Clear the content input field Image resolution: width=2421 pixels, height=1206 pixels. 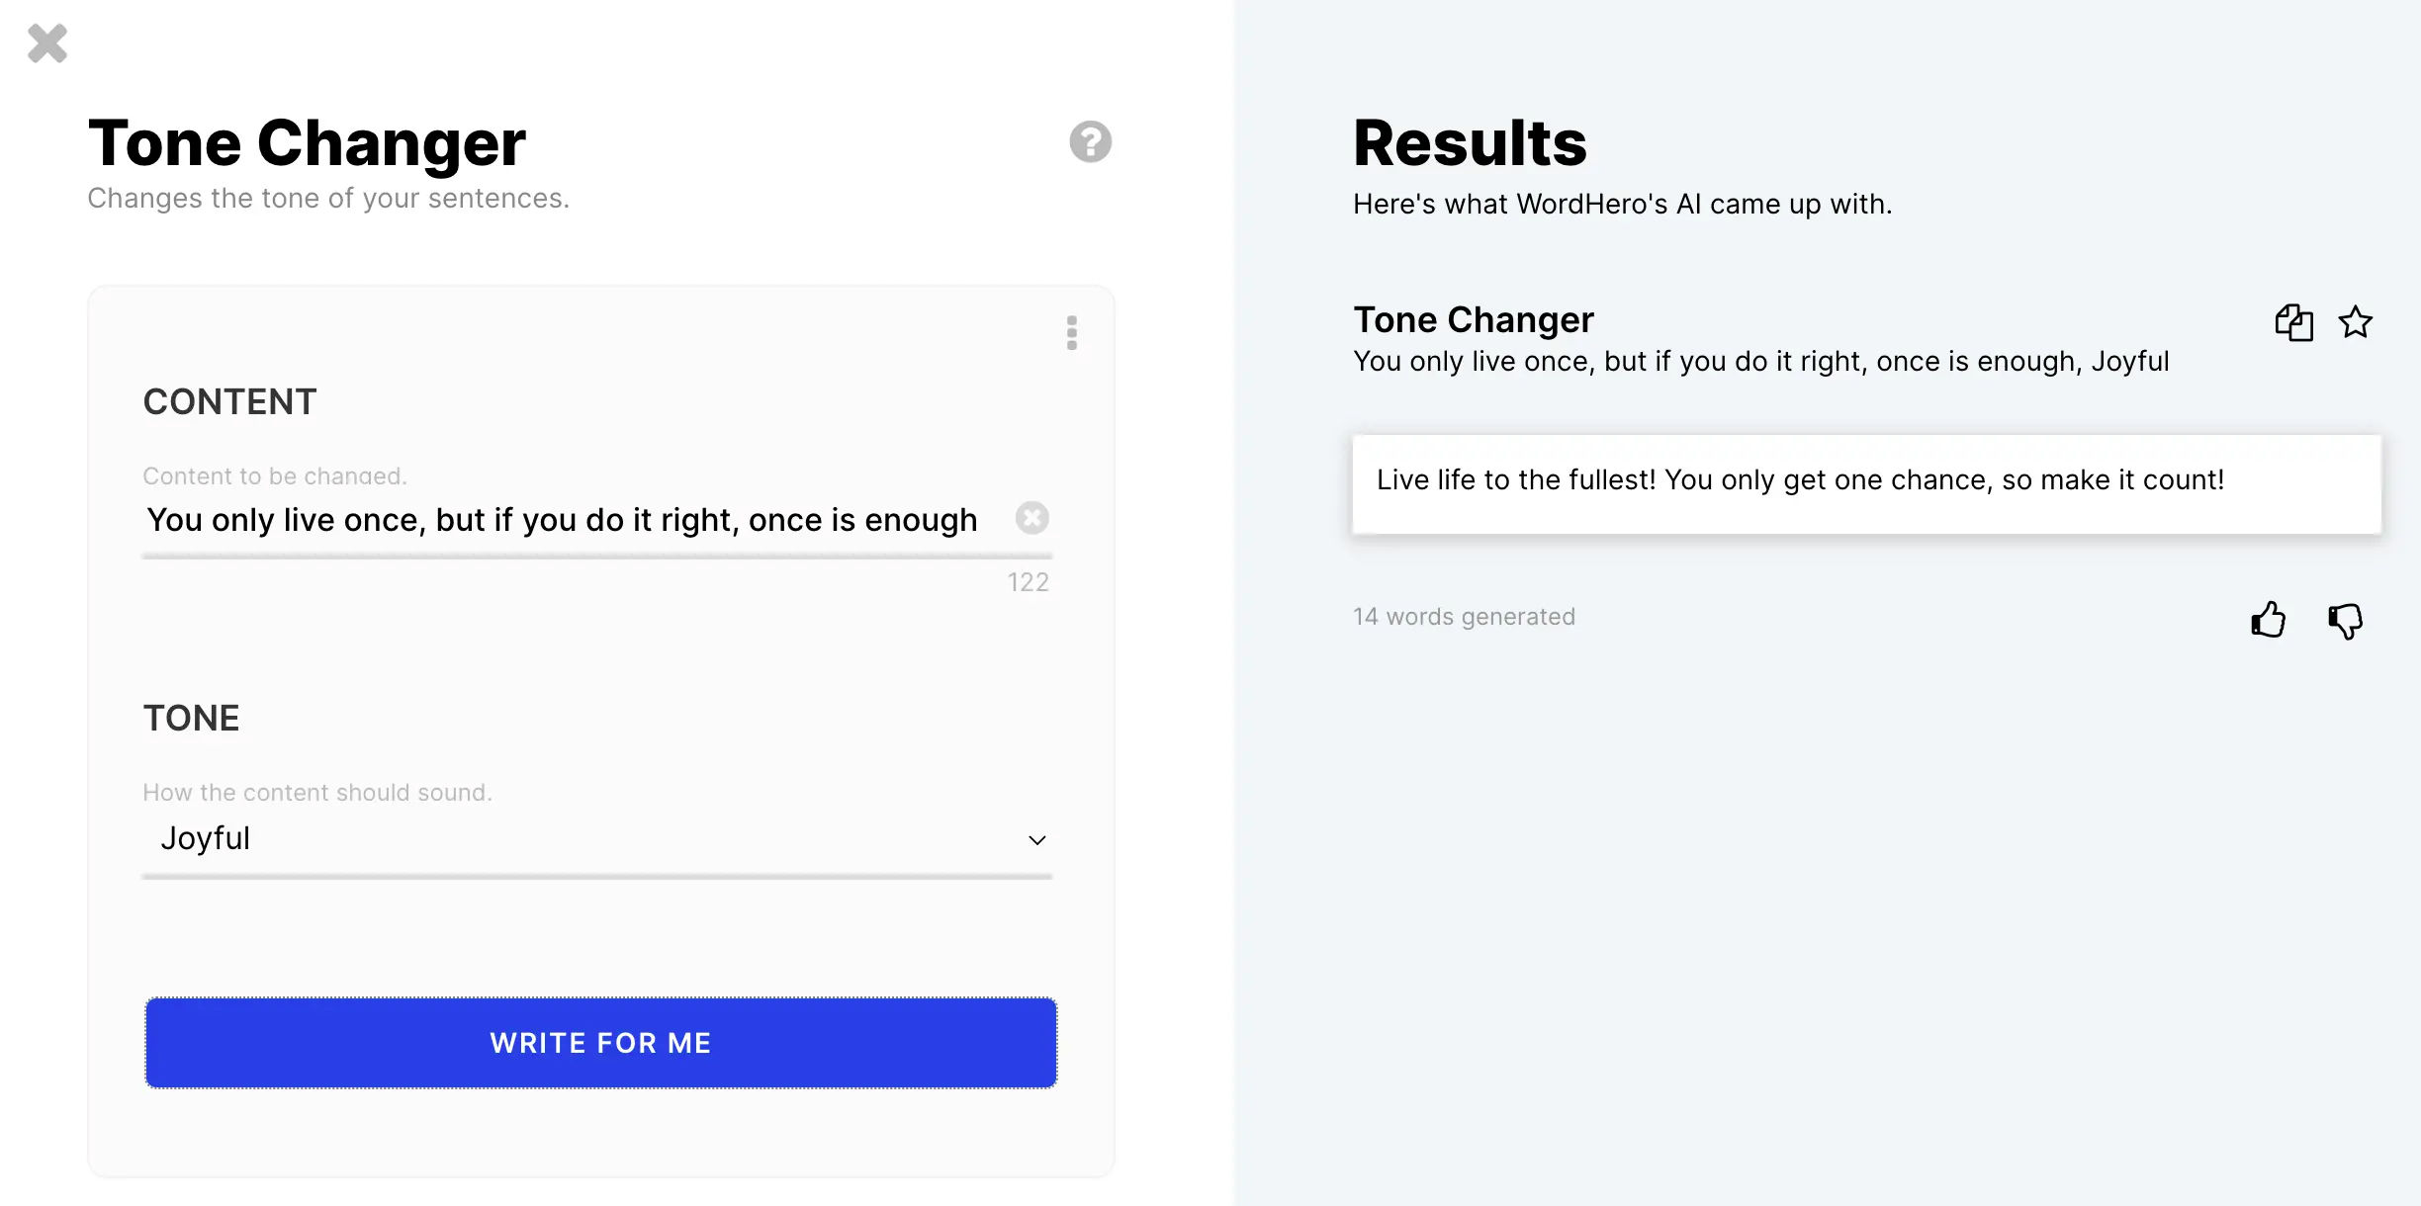point(1032,518)
